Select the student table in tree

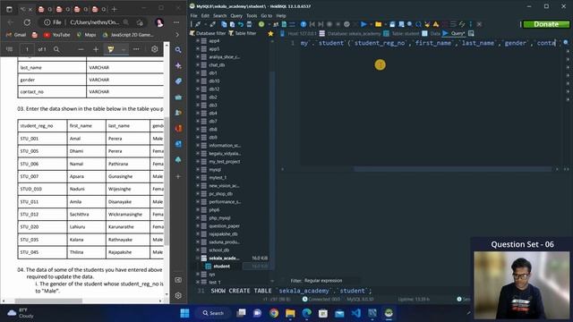coord(221,267)
